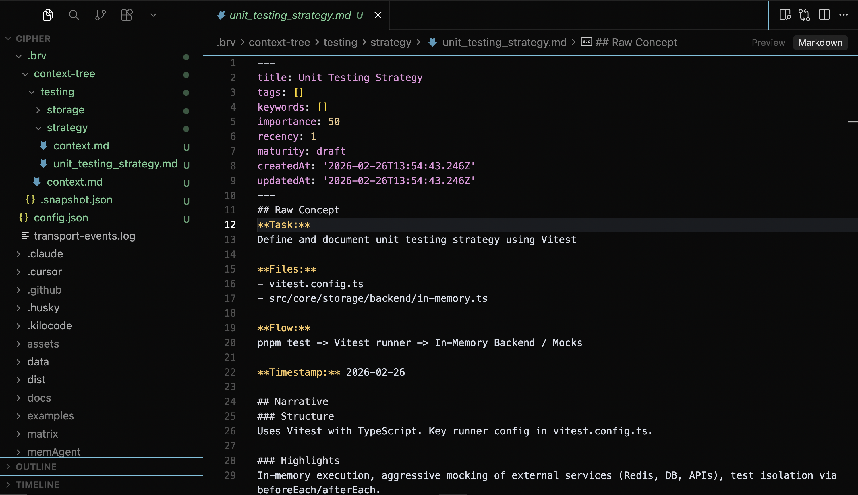Image resolution: width=858 pixels, height=495 pixels.
Task: Select .snapshot.json in the file tree
Action: pos(76,200)
